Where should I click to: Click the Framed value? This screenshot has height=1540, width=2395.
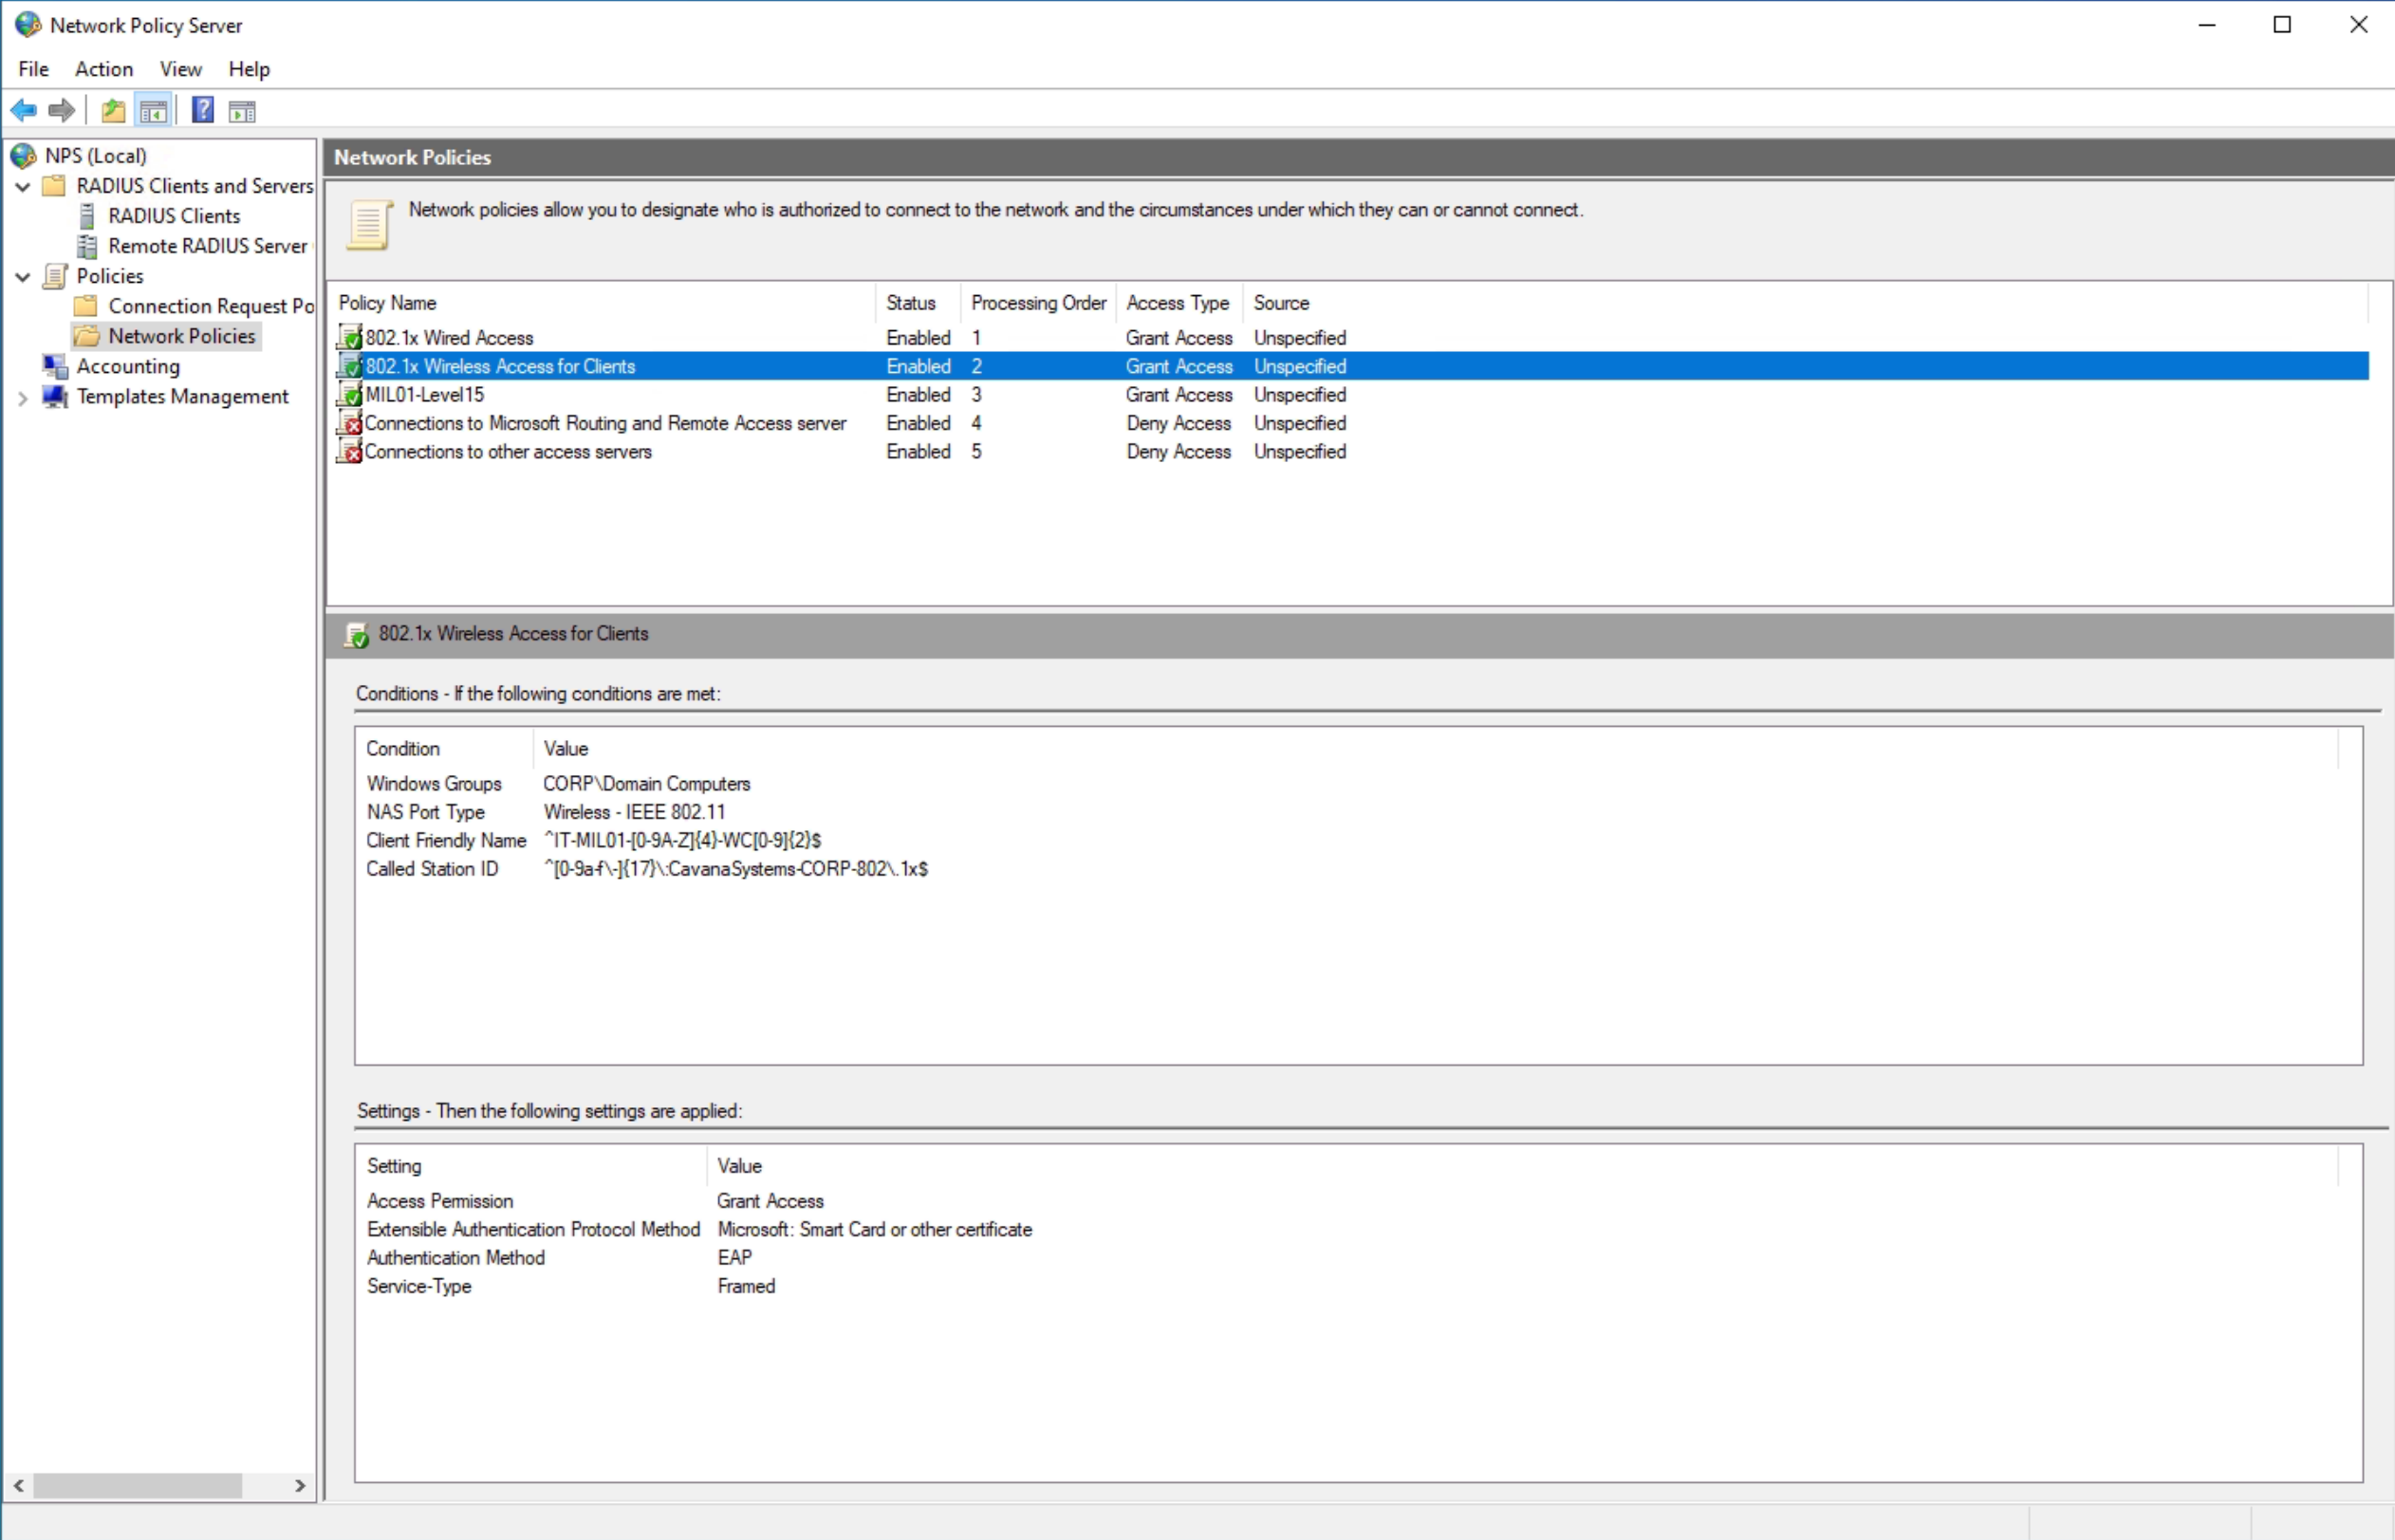coord(746,1287)
